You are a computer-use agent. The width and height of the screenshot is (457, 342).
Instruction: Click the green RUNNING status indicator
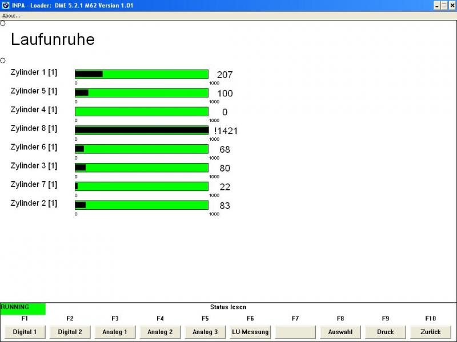(x=23, y=308)
